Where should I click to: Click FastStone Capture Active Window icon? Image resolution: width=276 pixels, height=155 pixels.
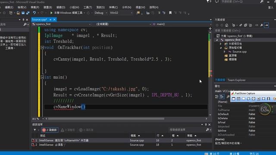[233, 99]
